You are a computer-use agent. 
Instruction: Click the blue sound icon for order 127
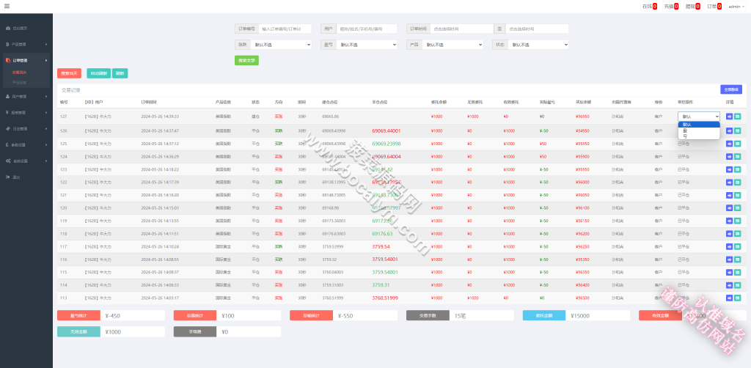point(729,117)
